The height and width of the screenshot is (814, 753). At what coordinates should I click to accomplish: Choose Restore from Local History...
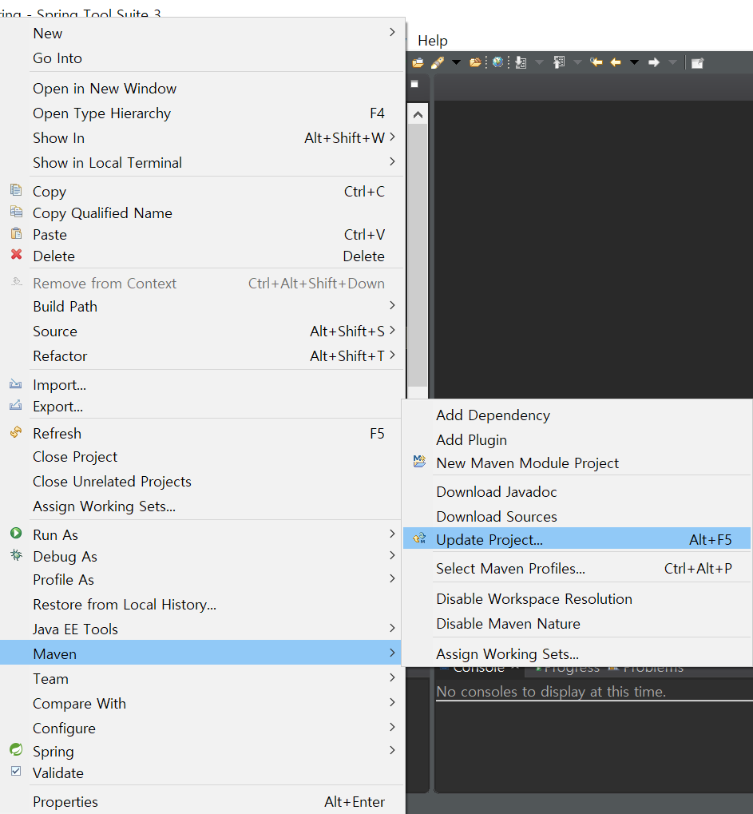[202, 605]
